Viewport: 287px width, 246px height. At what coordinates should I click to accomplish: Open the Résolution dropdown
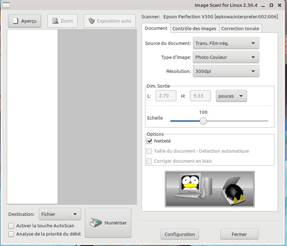click(x=226, y=71)
